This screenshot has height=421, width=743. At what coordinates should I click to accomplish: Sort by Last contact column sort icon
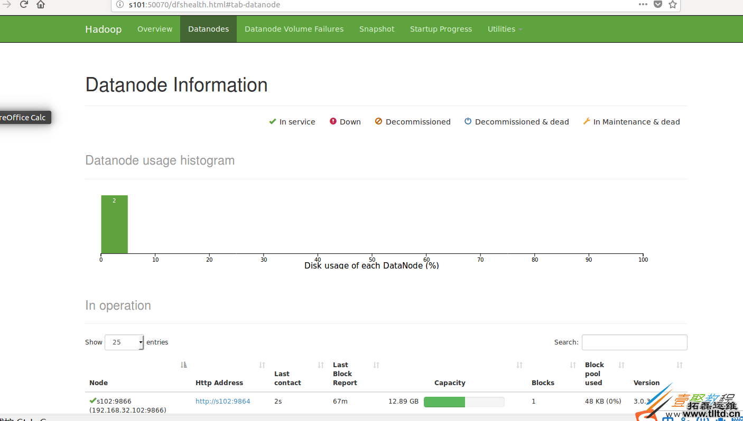point(321,365)
